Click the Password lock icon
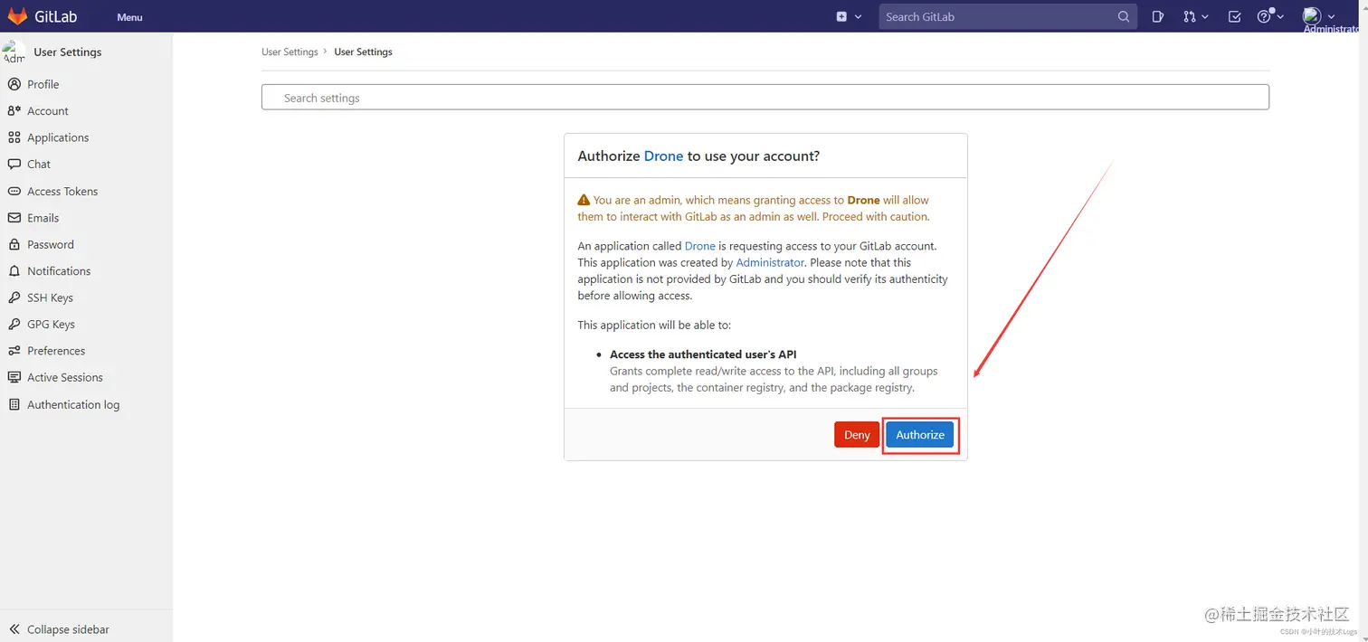Screen dimensions: 1368x642 (14, 244)
